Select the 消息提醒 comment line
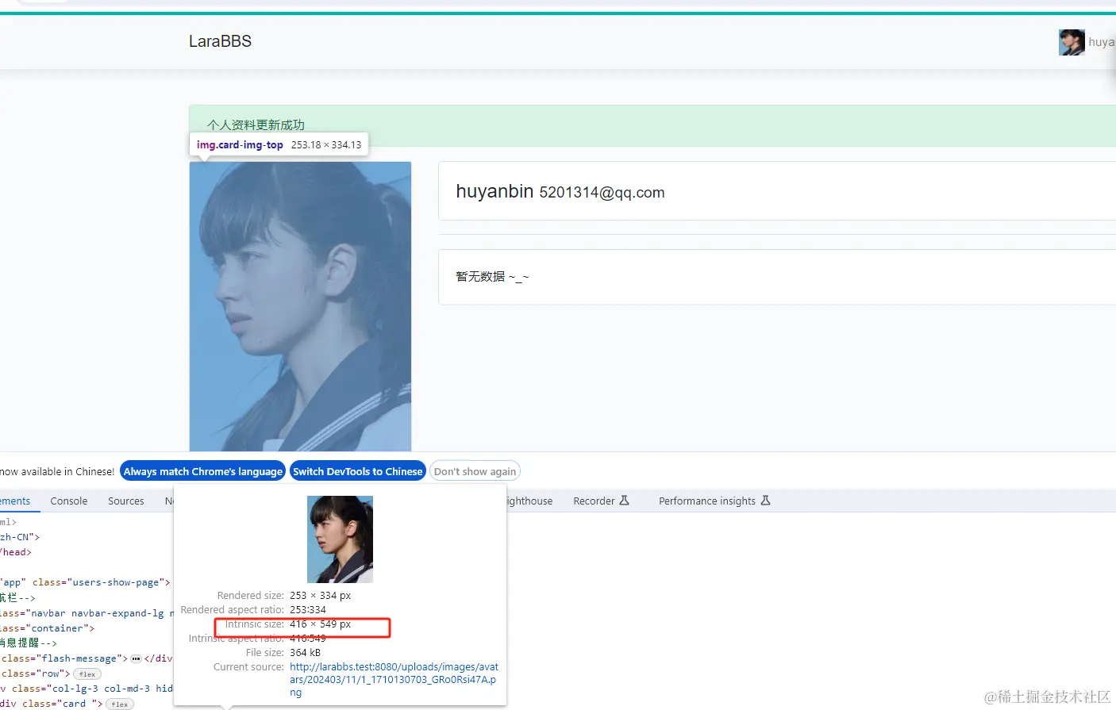Image resolution: width=1116 pixels, height=710 pixels. (x=29, y=643)
